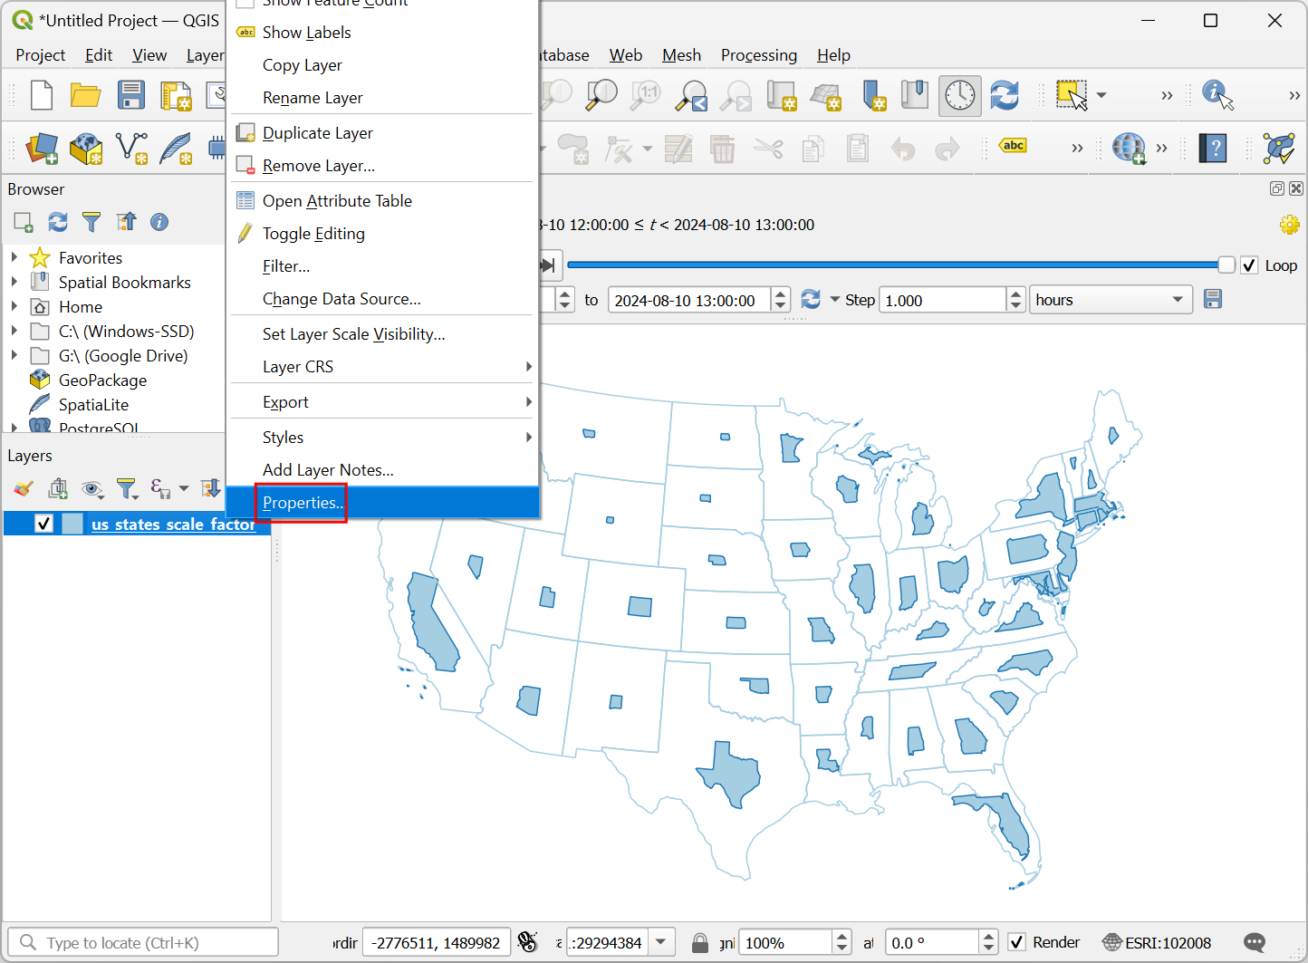Click the Open Project folder icon
1308x963 pixels.
coord(85,95)
